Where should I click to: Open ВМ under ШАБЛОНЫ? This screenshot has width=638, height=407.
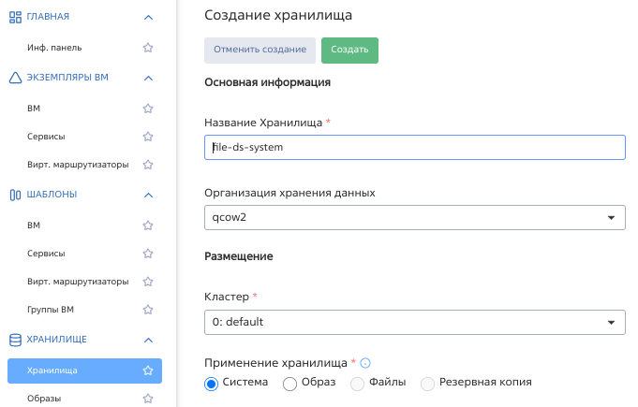tap(34, 225)
